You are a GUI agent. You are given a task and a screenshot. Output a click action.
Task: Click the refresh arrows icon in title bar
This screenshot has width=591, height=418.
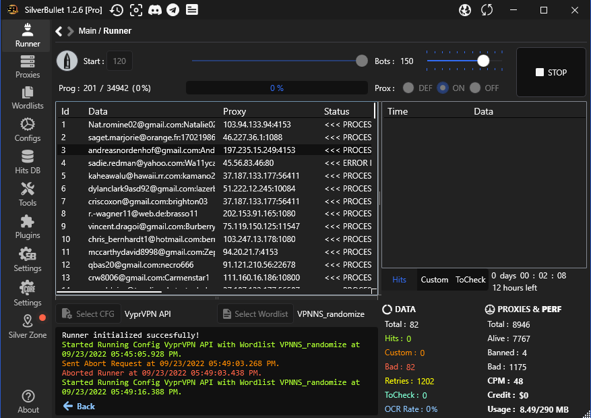tap(487, 10)
